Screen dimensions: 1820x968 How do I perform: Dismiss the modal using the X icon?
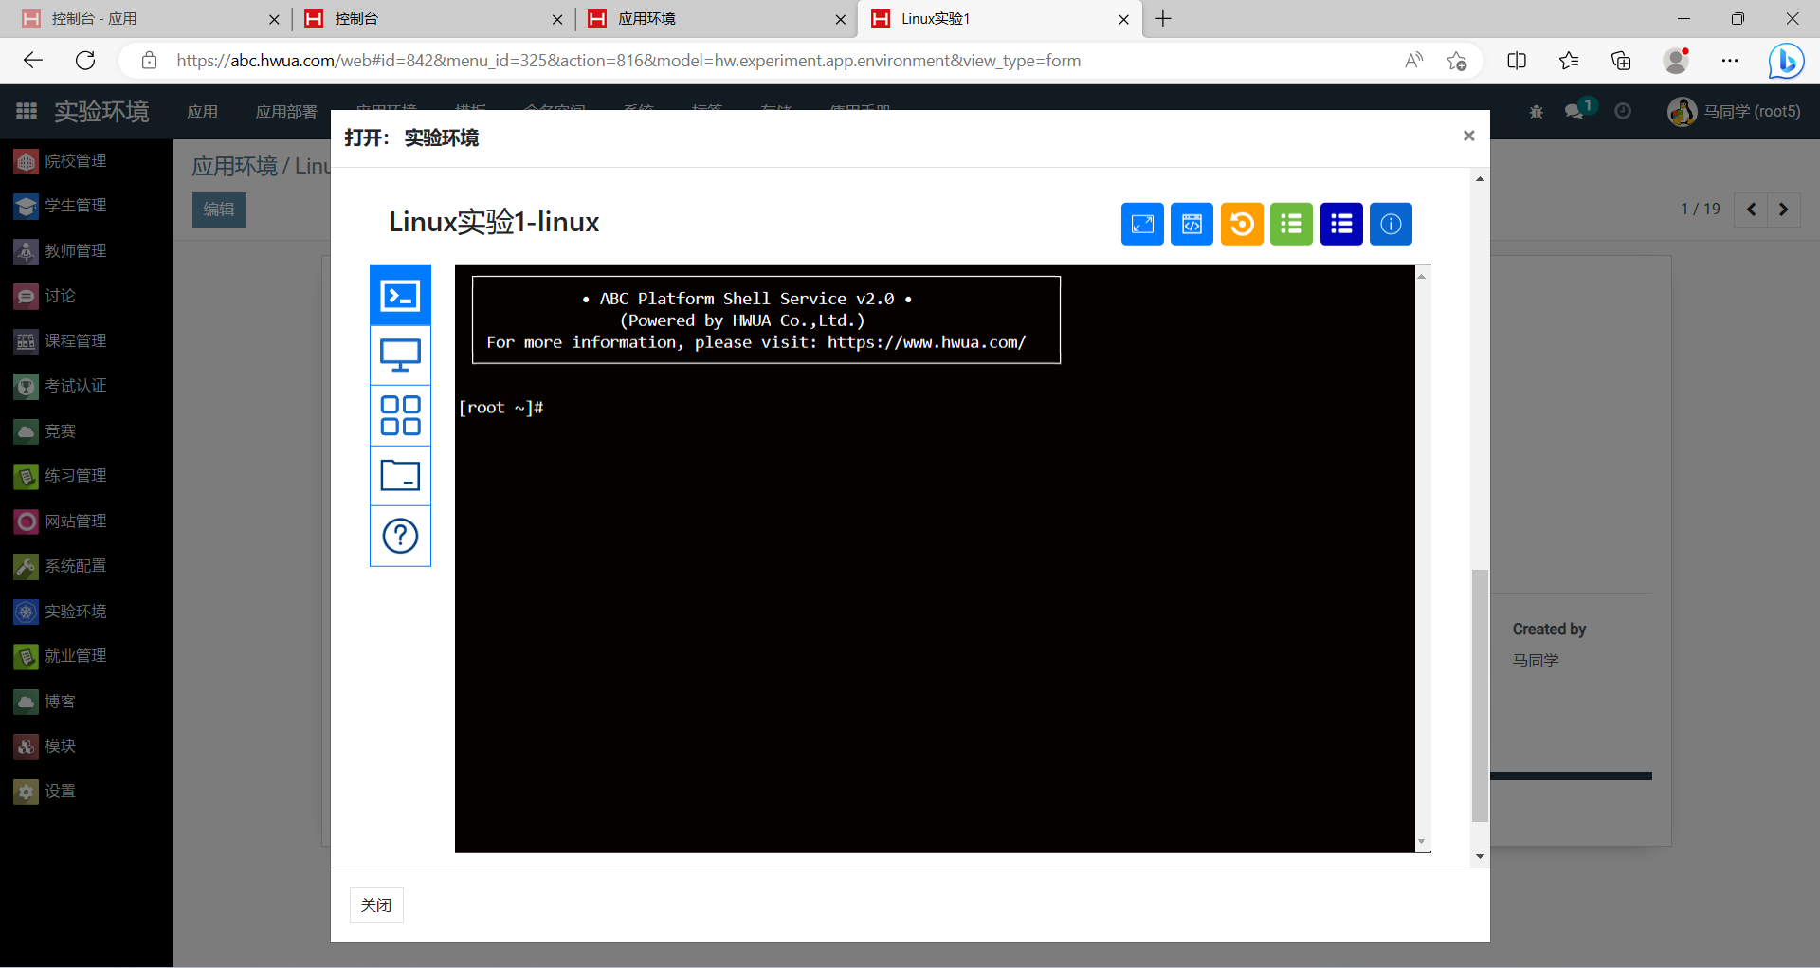tap(1468, 136)
